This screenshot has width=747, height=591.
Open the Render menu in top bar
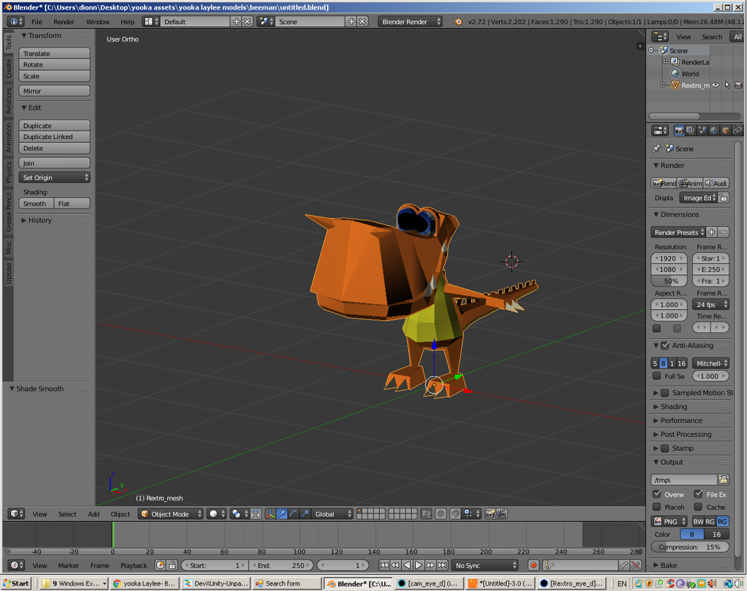(64, 22)
